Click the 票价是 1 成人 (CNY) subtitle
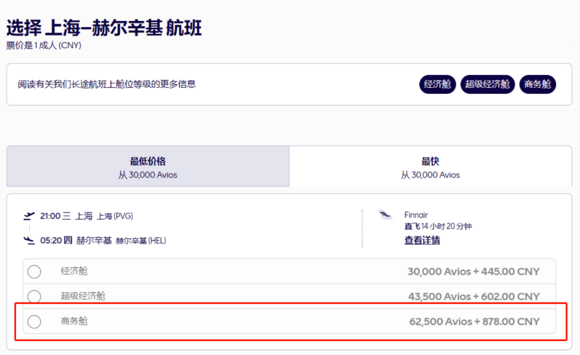Screen dimensions: 580x355 [44, 46]
